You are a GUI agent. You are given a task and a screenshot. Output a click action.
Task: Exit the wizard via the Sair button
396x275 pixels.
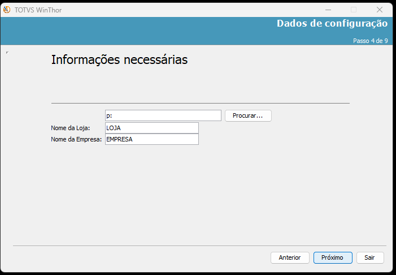pos(369,257)
